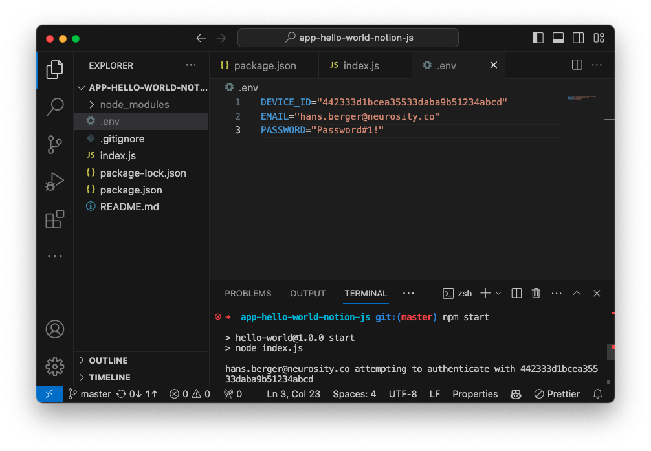Open the Extensions view
Viewport: 651px width, 451px height.
coord(55,219)
